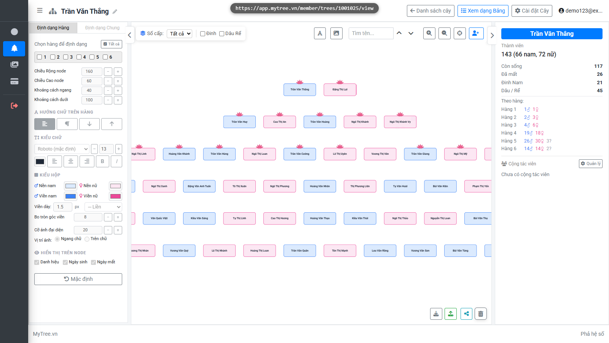Click the text format A toolbar icon

point(320,33)
